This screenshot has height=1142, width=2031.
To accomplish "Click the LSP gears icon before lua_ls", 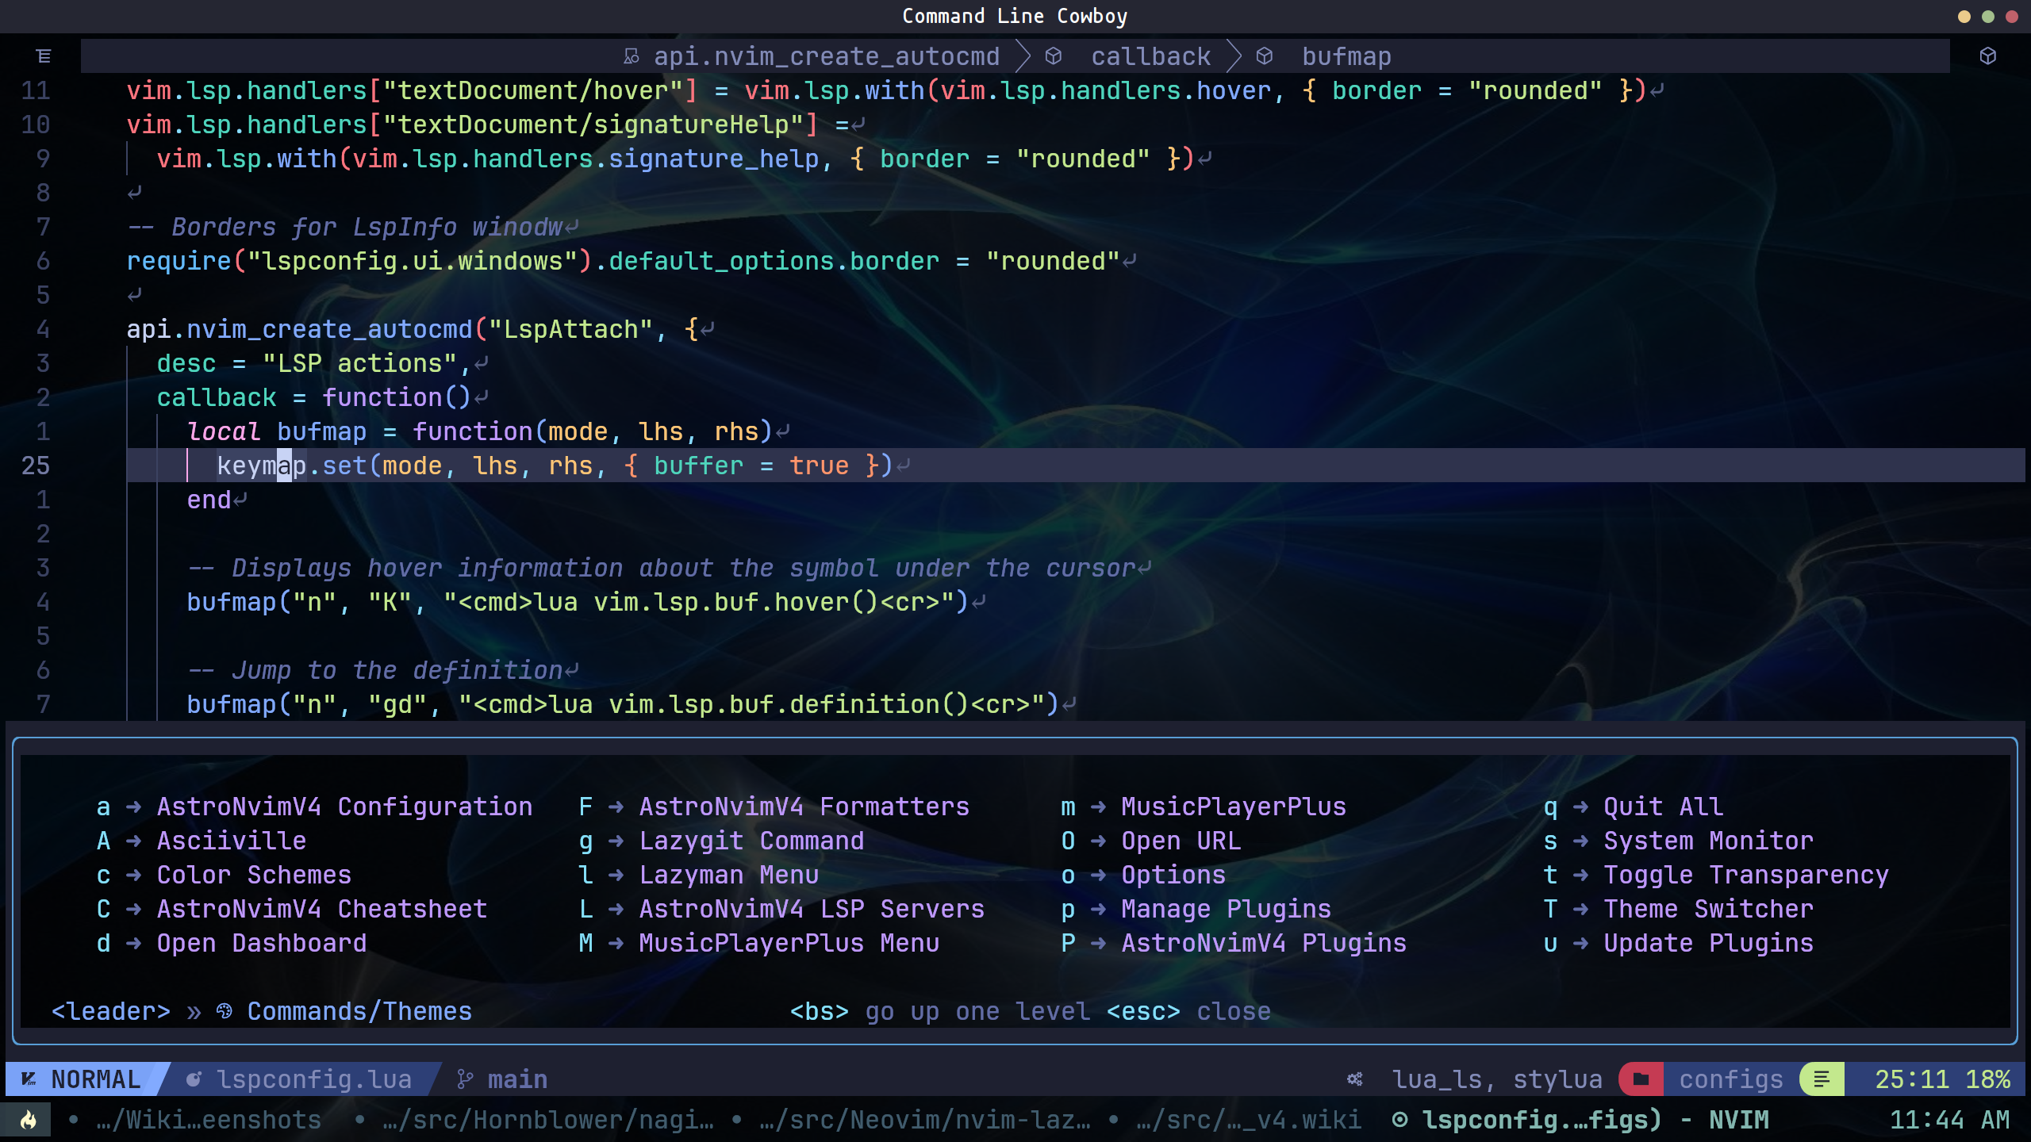I will pos(1355,1079).
